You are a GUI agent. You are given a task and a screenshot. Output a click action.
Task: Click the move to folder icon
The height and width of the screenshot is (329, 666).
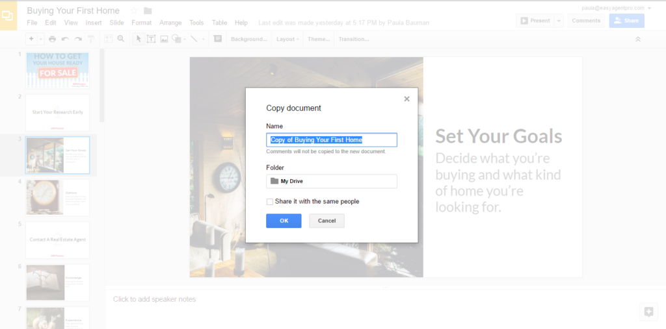(x=148, y=10)
